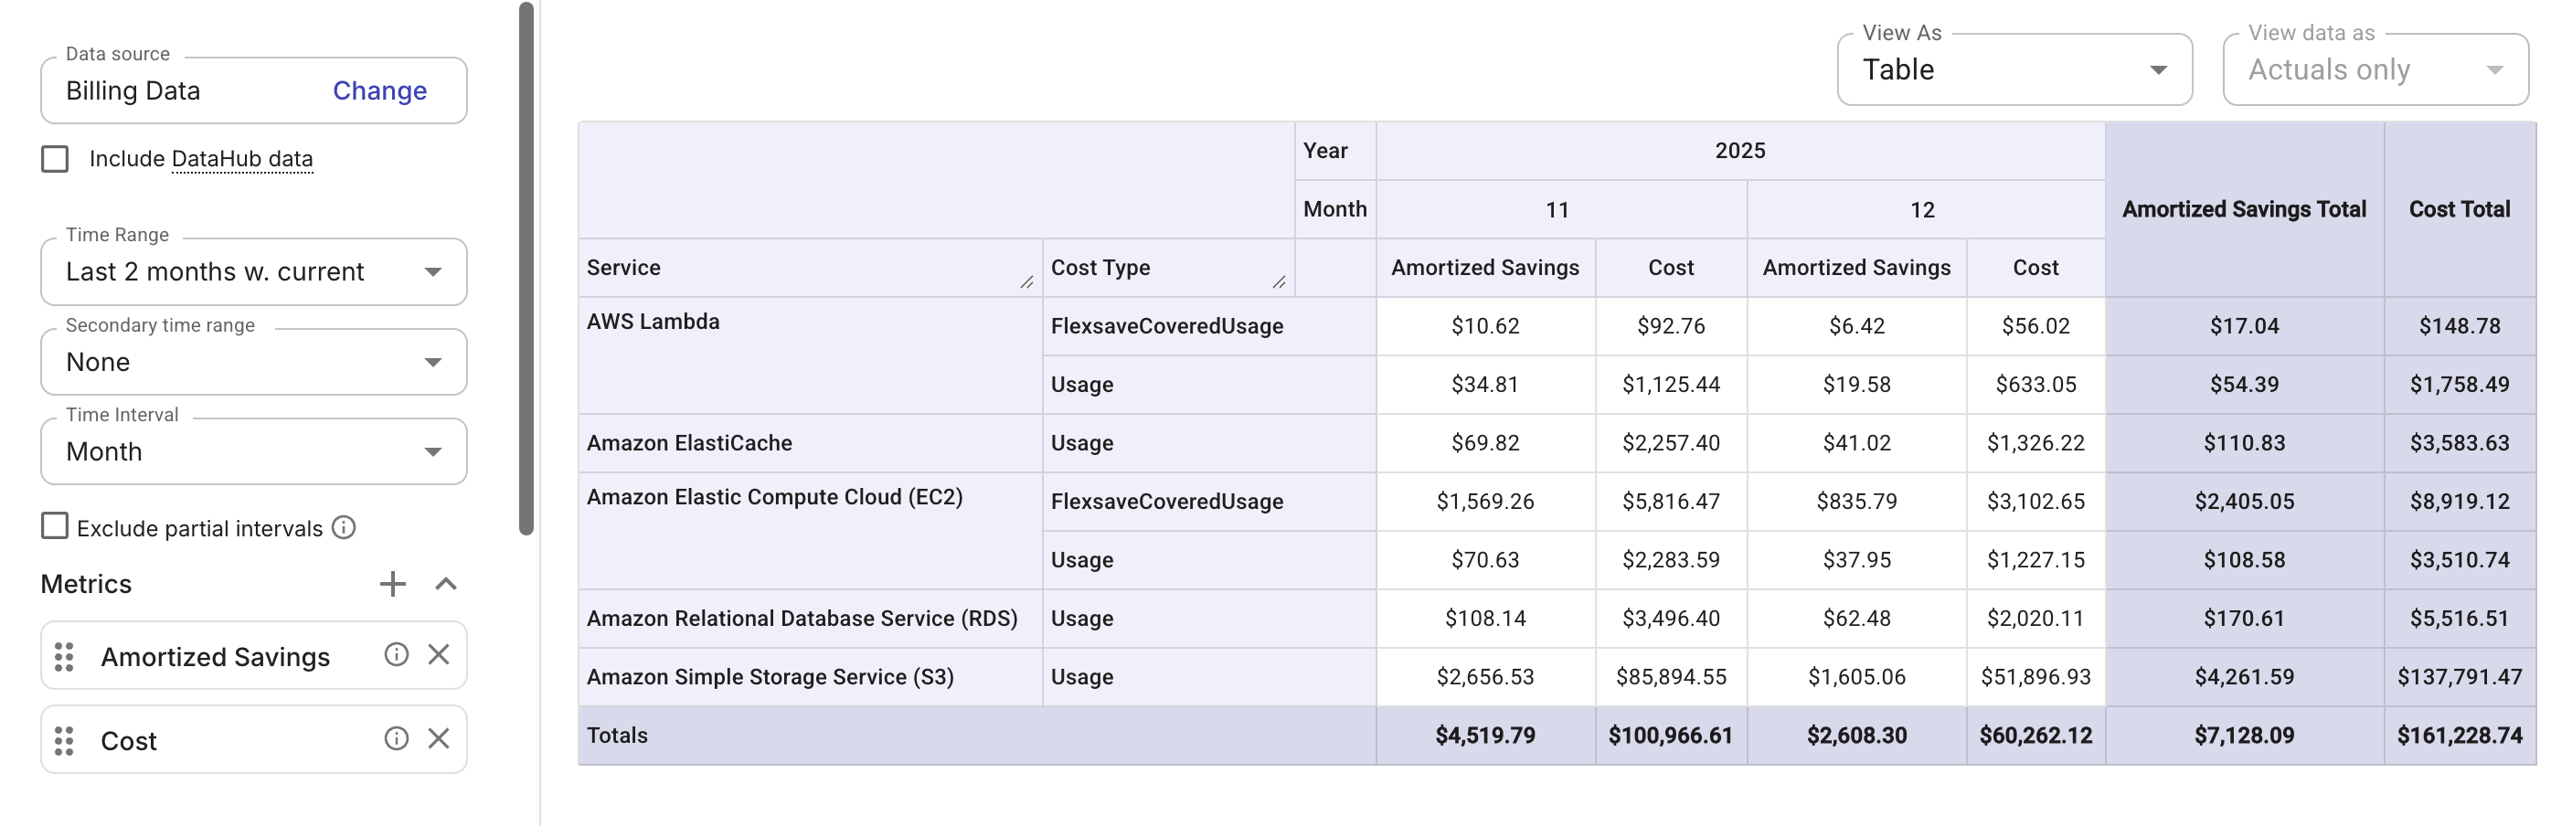Screen dimensions: 2572x826
Task: Click the drag handle beside Amortized Savings
Action: [x=64, y=656]
